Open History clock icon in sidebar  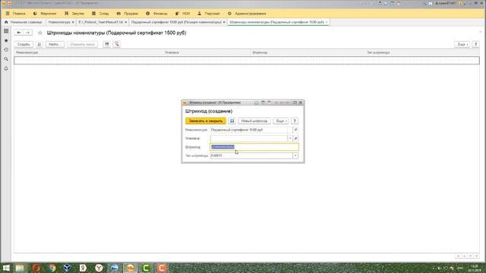pos(6,49)
